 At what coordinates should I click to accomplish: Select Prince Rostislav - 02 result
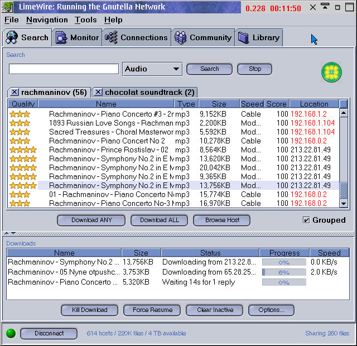pos(173,150)
